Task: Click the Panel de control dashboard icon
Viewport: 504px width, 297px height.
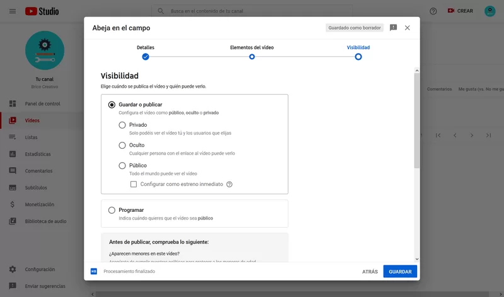Action: (13, 103)
